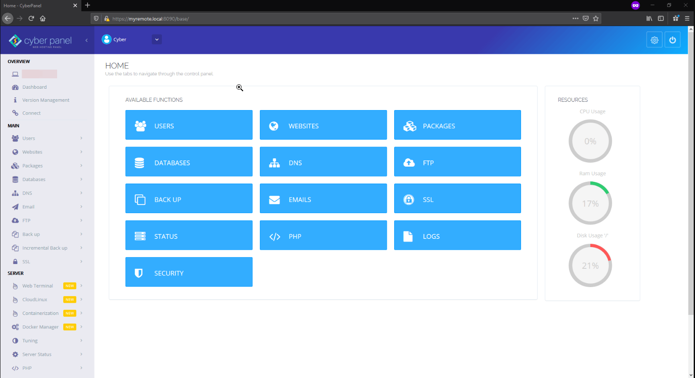Viewport: 695px width, 378px height.
Task: Open the page actions three-dot menu
Action: coord(576,18)
